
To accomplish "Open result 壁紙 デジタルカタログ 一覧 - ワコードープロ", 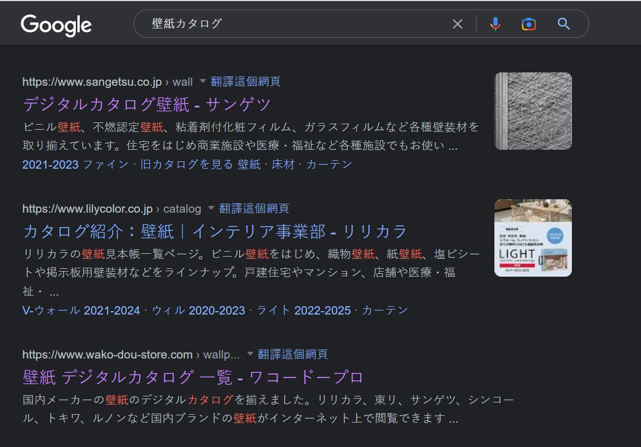I will tap(193, 377).
